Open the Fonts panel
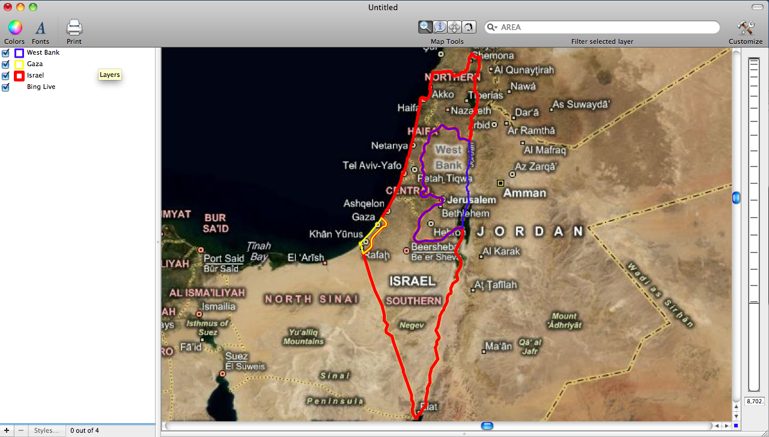 pos(40,28)
